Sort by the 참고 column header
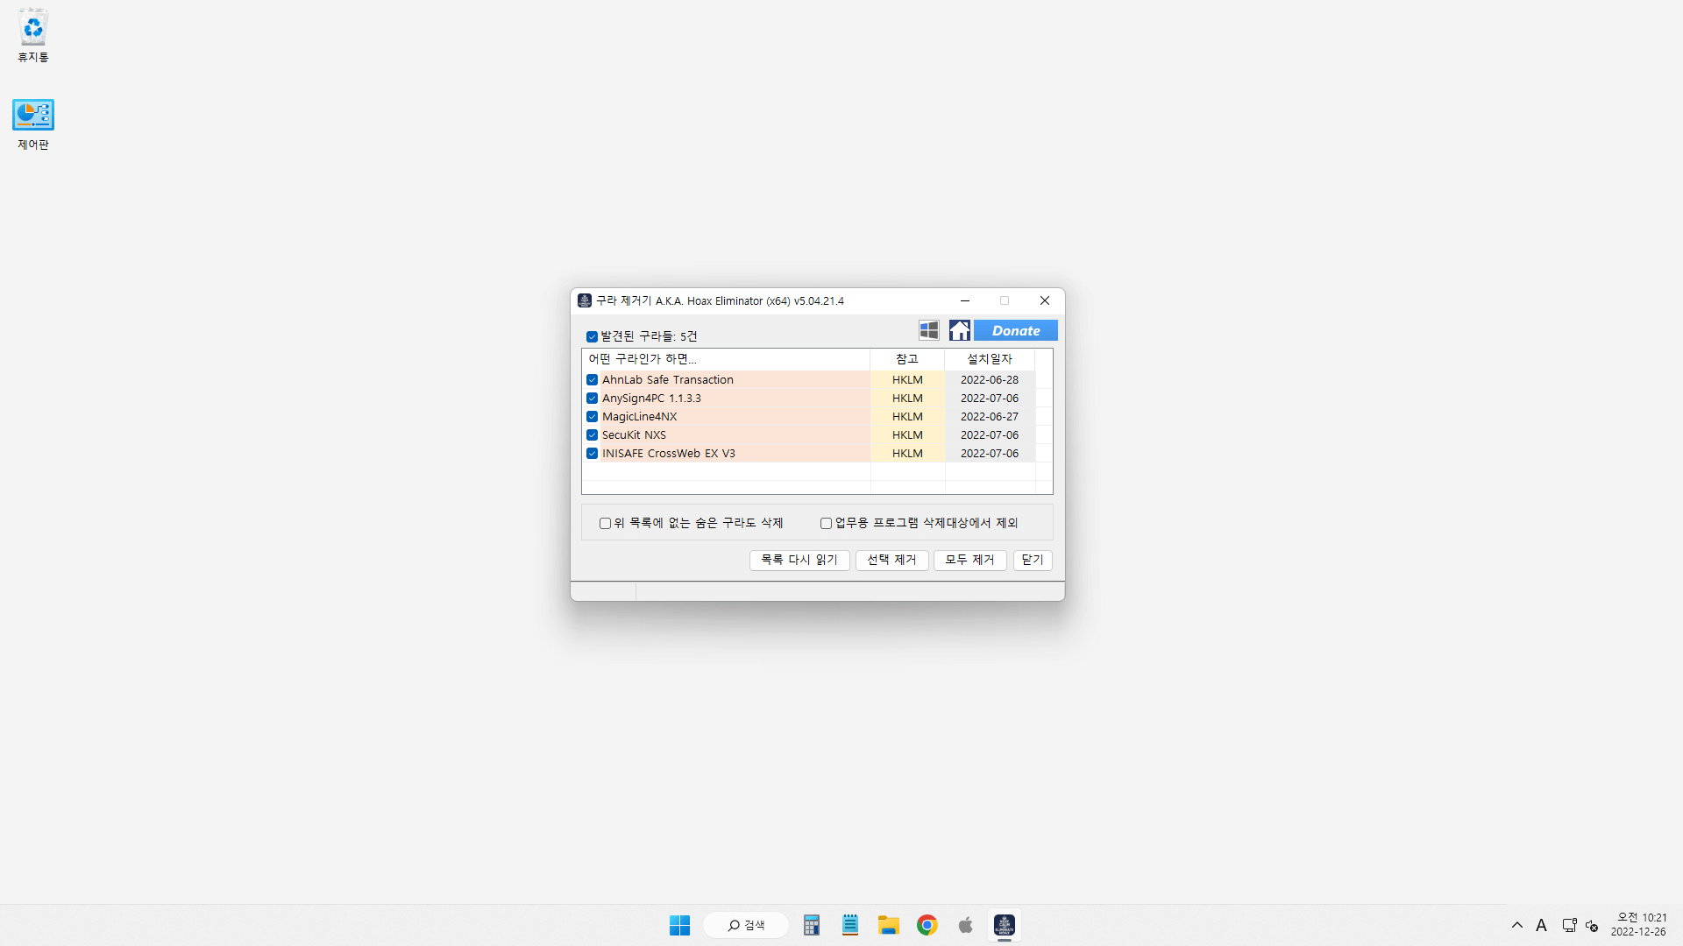Image resolution: width=1683 pixels, height=946 pixels. (x=907, y=359)
